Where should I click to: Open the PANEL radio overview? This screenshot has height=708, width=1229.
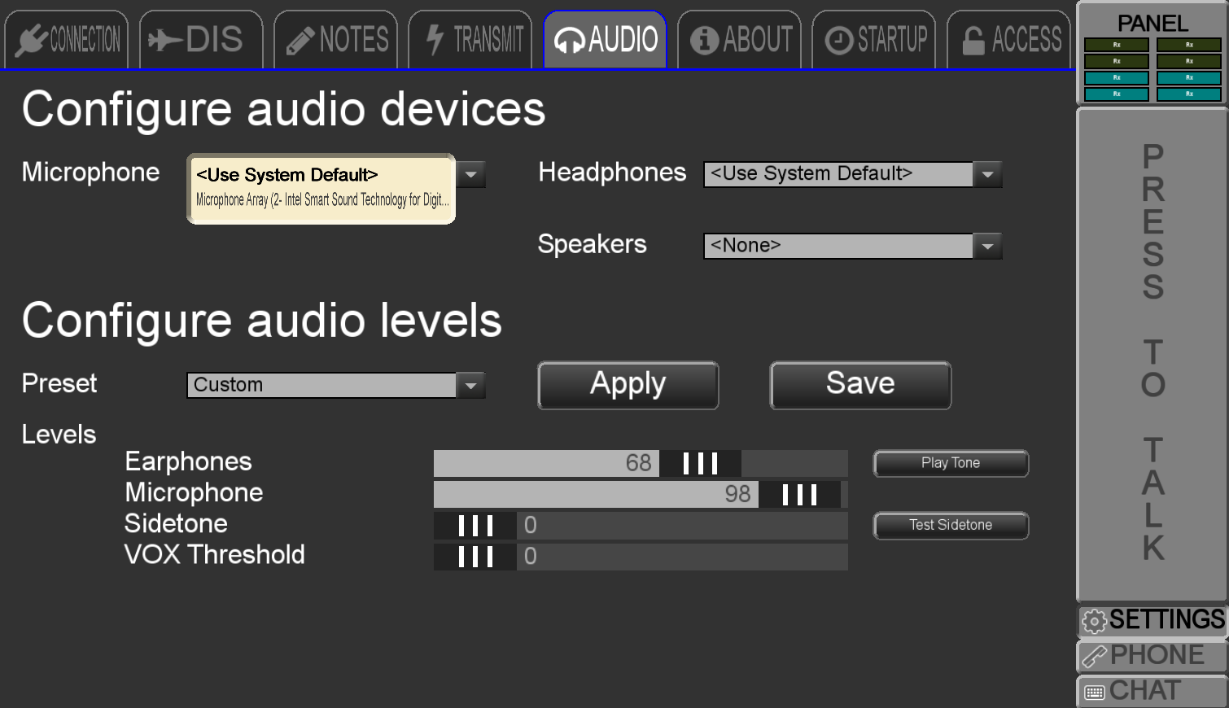click(x=1152, y=54)
